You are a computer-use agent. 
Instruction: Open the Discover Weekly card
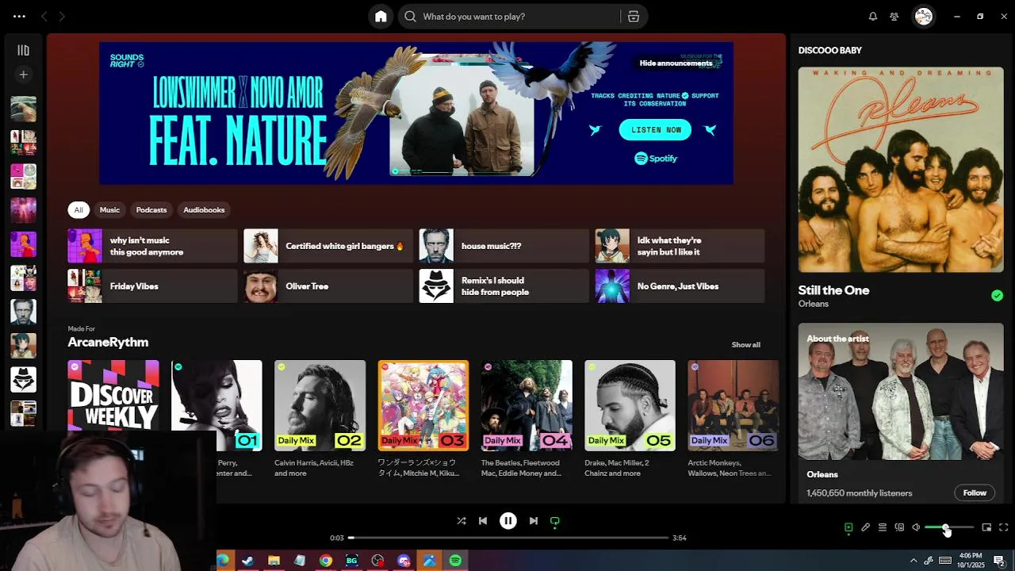point(113,397)
